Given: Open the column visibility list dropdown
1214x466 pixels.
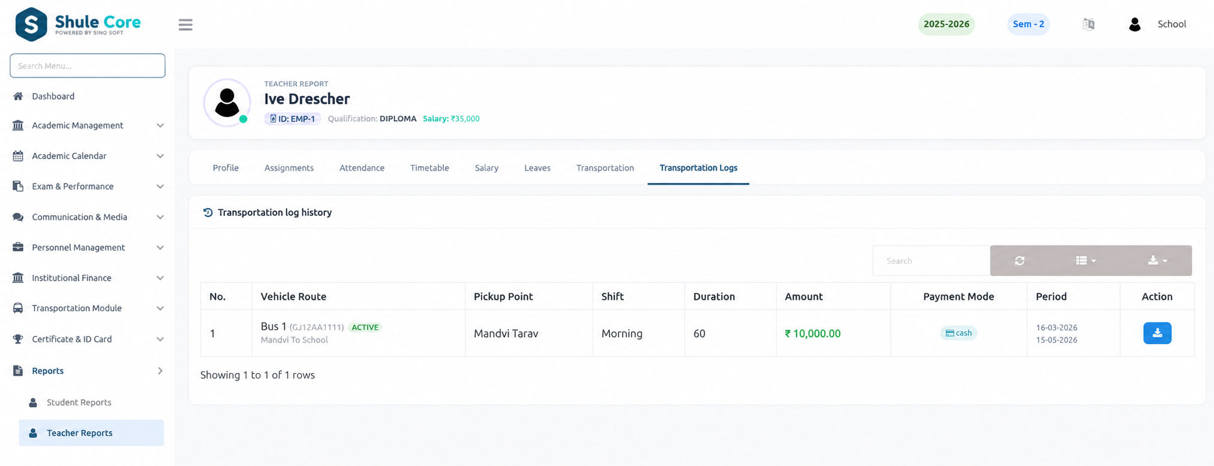Looking at the screenshot, I should 1086,261.
